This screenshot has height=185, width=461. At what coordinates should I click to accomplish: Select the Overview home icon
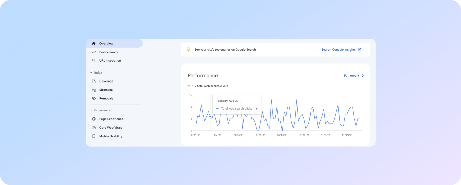coord(94,43)
